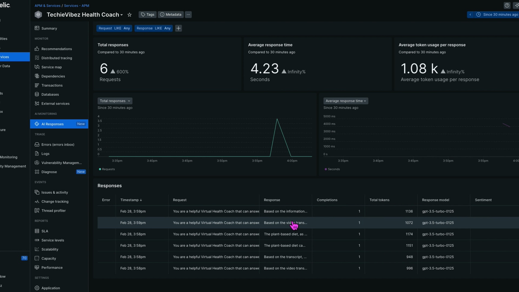Click the Response model column header

pyautogui.click(x=435, y=200)
